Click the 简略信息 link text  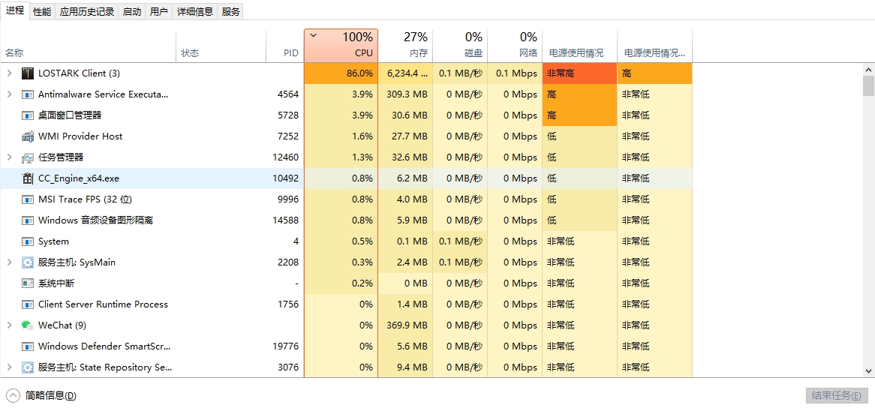(51, 395)
